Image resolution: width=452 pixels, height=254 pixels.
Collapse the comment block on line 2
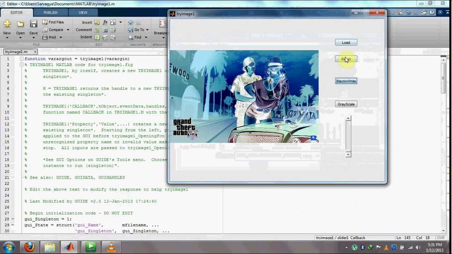point(21,65)
